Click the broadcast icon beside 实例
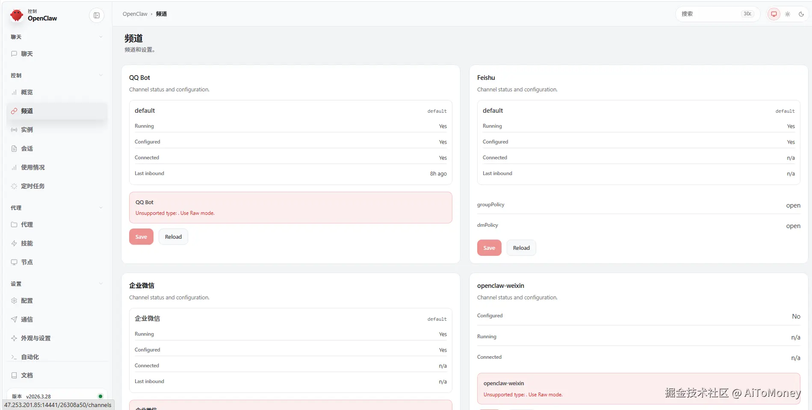 [x=14, y=130]
